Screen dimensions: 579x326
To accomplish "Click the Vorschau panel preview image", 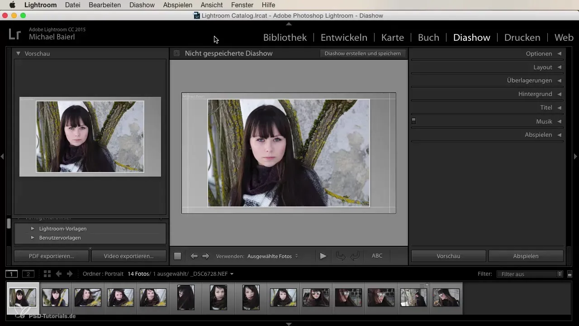I will pos(90,137).
